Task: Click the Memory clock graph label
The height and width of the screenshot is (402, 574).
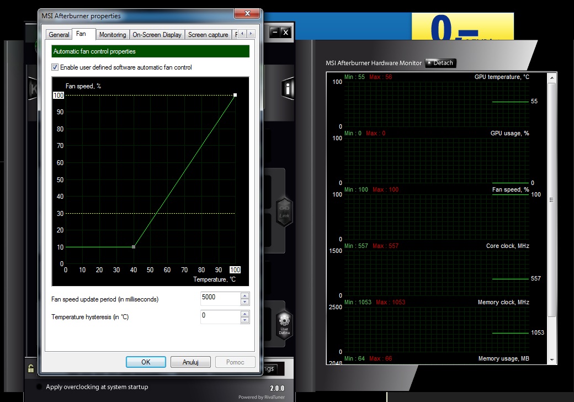Action: [x=503, y=303]
